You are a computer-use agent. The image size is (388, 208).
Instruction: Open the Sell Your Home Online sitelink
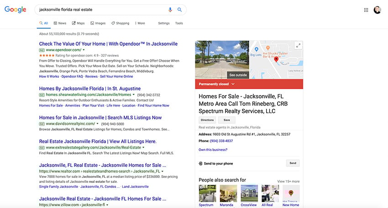tap(116, 76)
